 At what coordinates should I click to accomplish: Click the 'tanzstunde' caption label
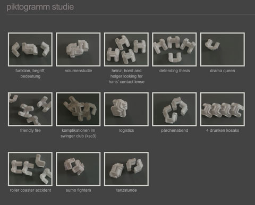point(126,190)
